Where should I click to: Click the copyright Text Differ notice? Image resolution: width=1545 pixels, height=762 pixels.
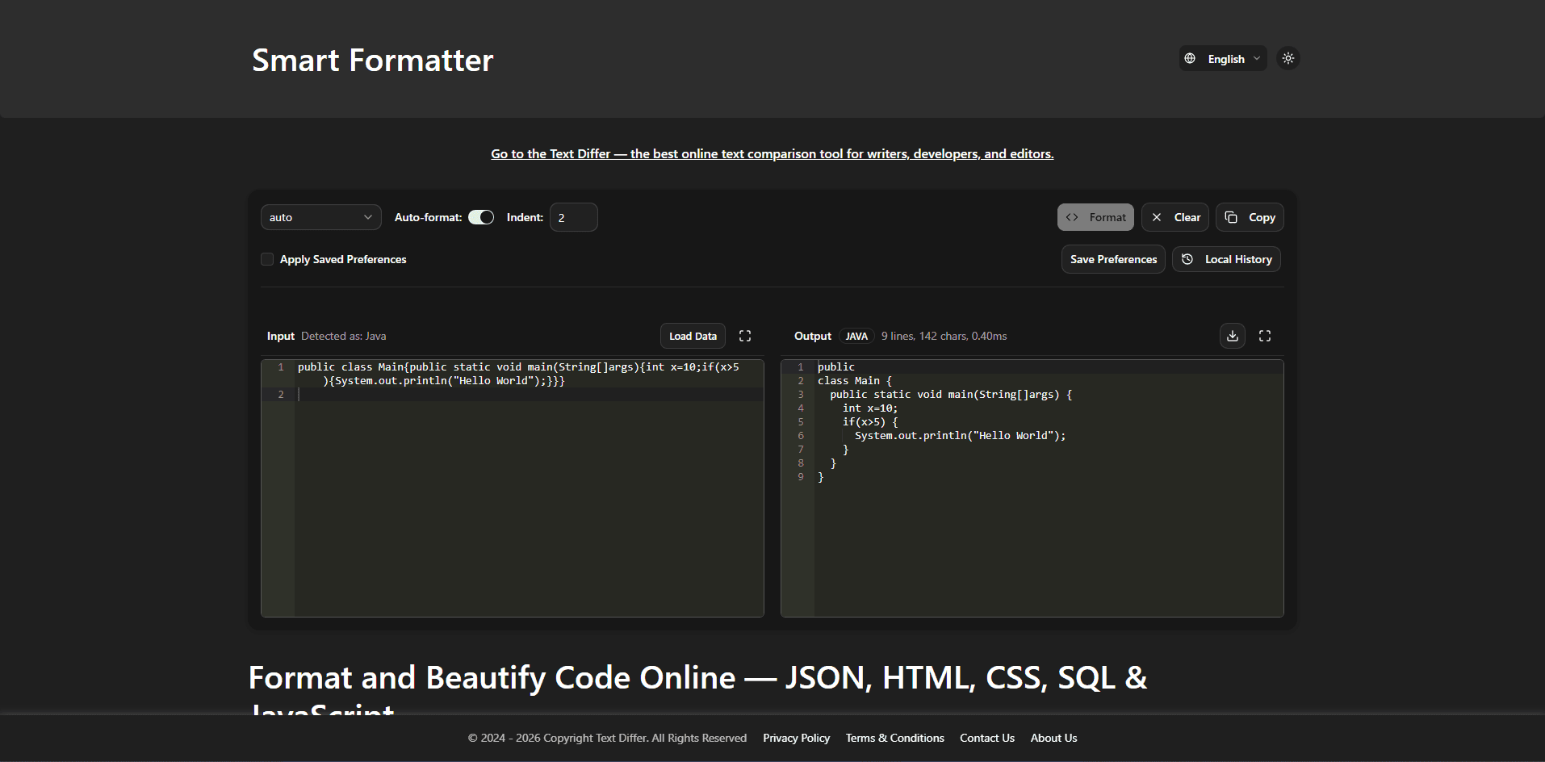(607, 738)
